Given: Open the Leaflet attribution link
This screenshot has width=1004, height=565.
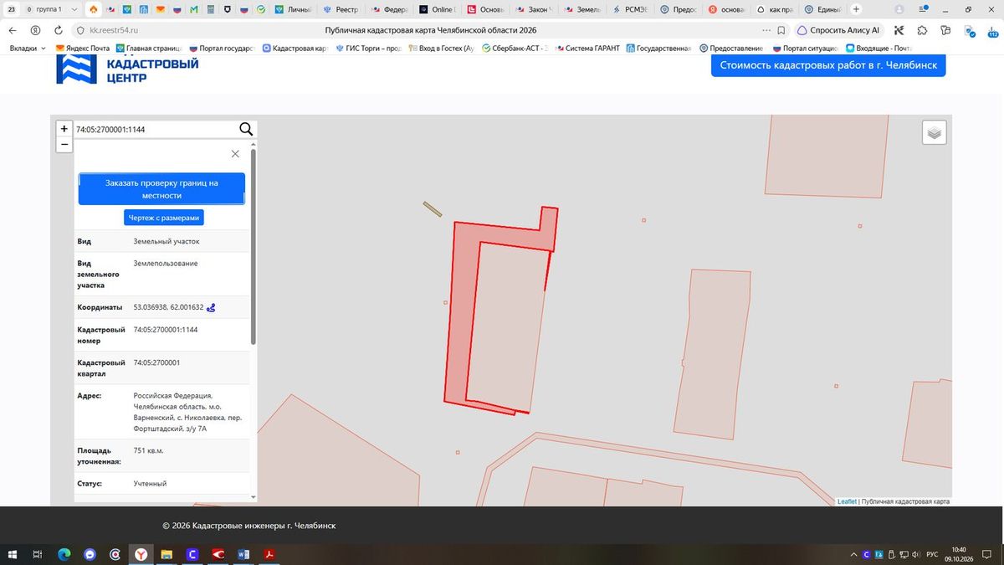Looking at the screenshot, I should (x=847, y=501).
